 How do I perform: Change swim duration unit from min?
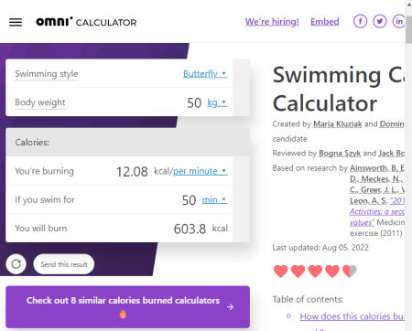214,200
